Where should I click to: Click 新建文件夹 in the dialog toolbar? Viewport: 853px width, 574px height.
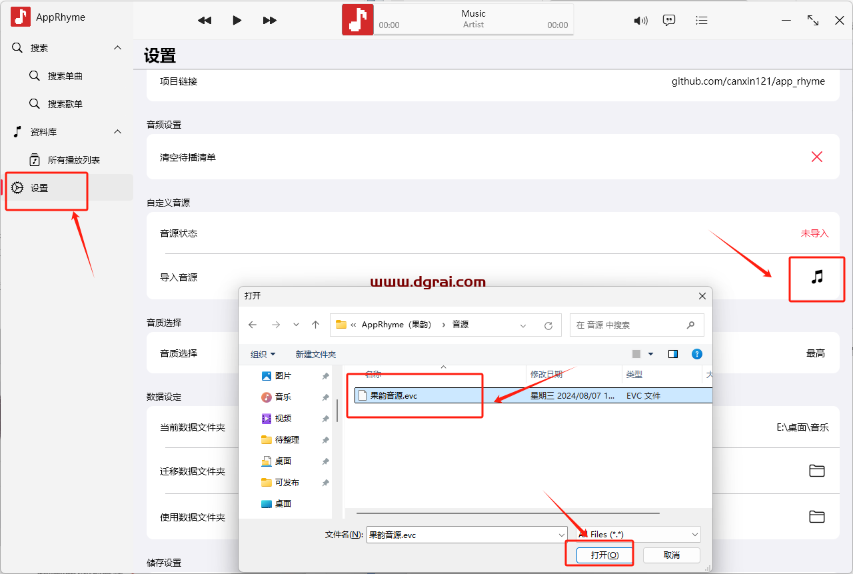click(316, 354)
